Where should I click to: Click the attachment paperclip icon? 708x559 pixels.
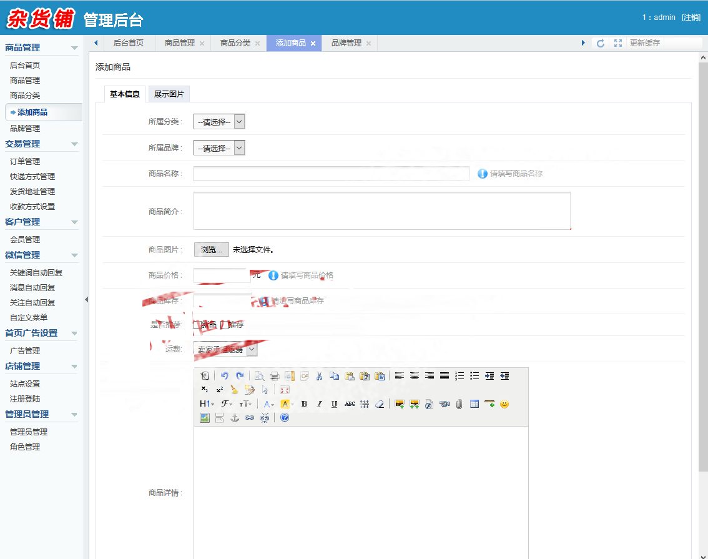coord(459,404)
